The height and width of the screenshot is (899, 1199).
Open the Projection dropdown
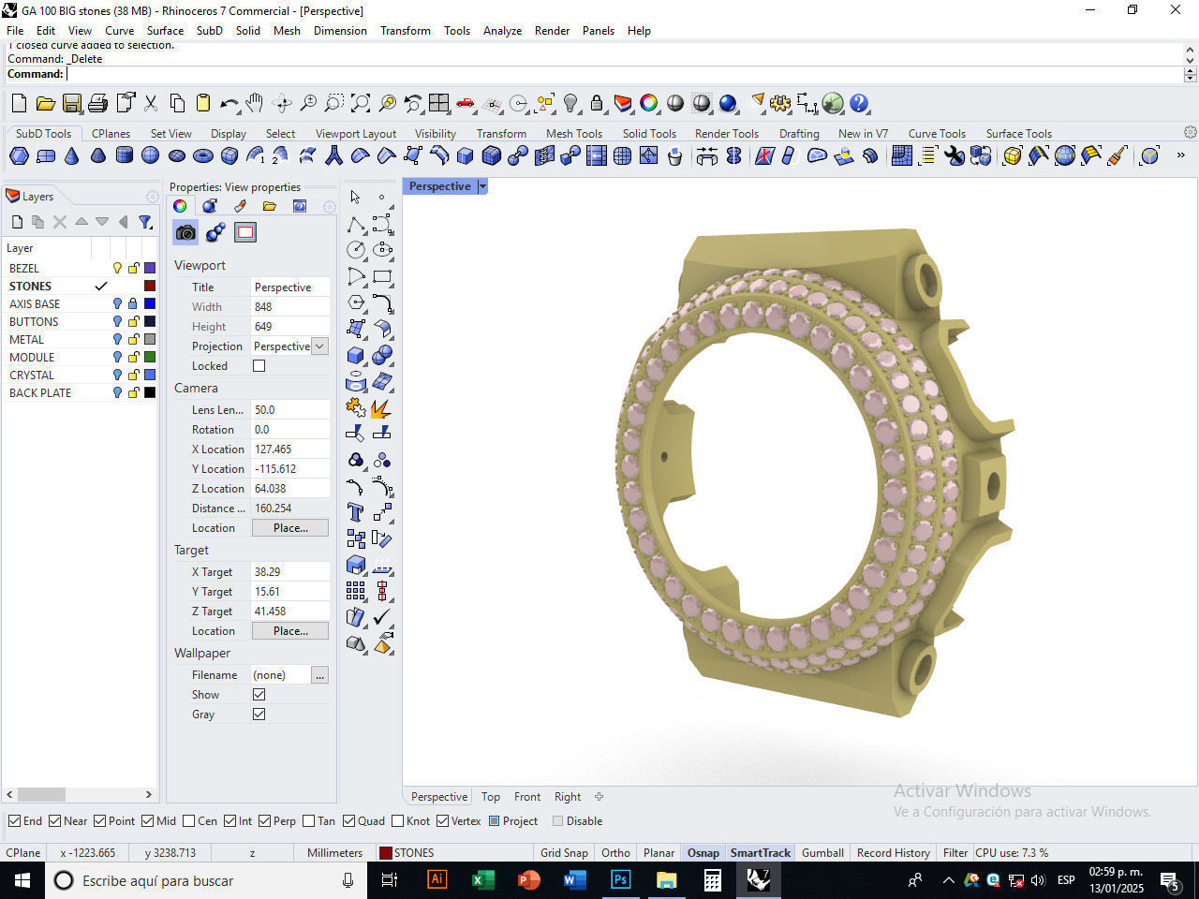[319, 346]
